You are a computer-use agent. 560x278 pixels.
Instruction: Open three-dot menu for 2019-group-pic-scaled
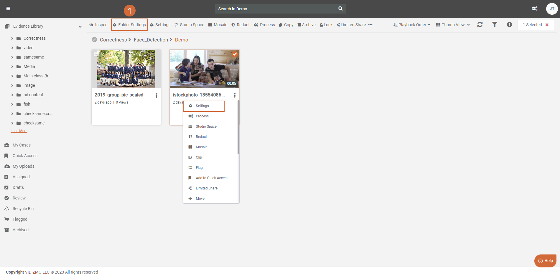[x=157, y=95]
